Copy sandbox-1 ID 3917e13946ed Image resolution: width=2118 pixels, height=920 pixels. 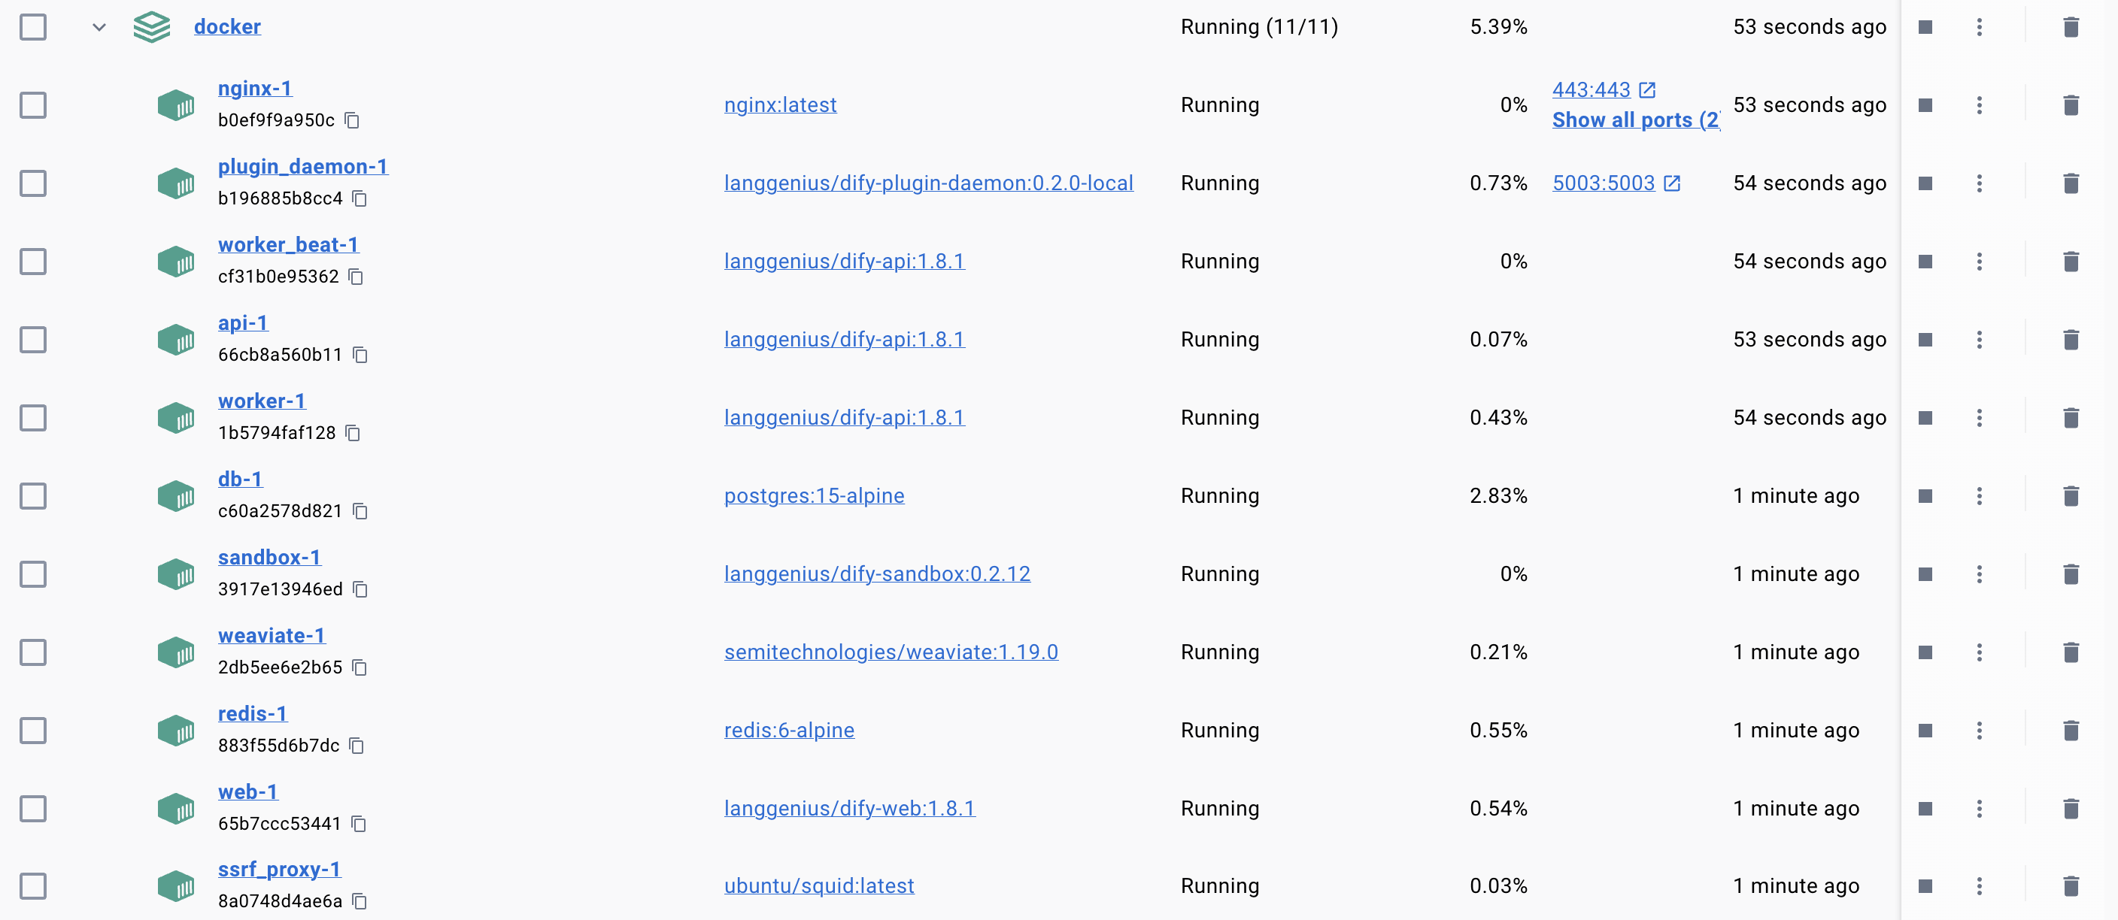[360, 589]
